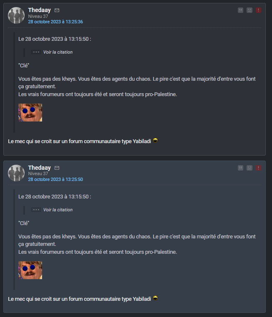
Task: Report the second post with red alert icon
Action: point(259,168)
